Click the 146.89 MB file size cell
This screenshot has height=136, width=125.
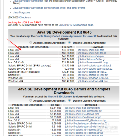pos(68,50)
